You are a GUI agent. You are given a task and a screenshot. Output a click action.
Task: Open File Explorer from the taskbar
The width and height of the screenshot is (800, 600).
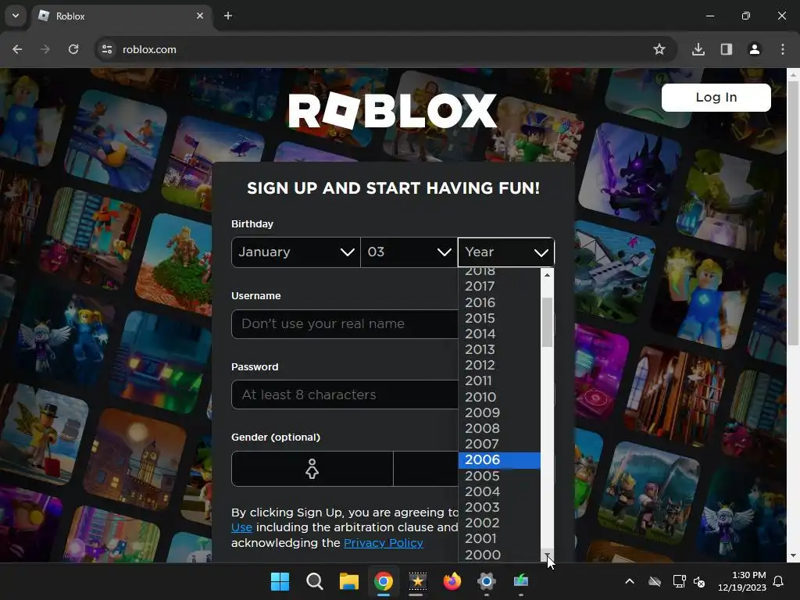click(349, 581)
